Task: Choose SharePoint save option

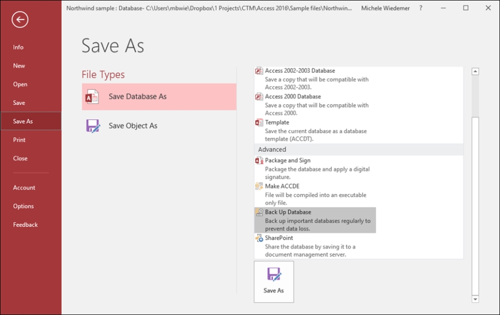Action: [x=315, y=246]
